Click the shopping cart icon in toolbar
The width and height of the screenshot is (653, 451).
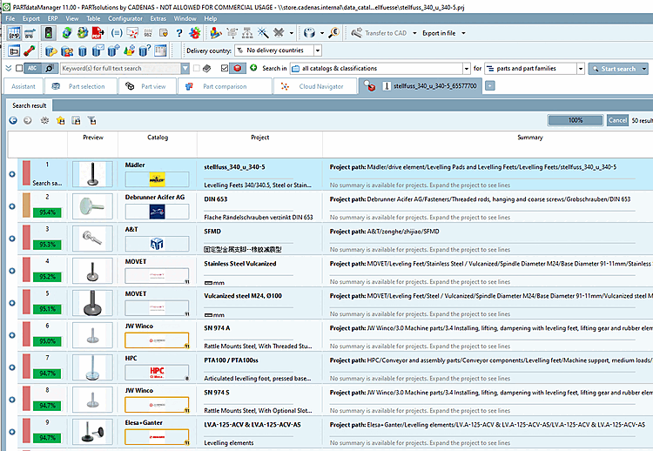[x=31, y=33]
